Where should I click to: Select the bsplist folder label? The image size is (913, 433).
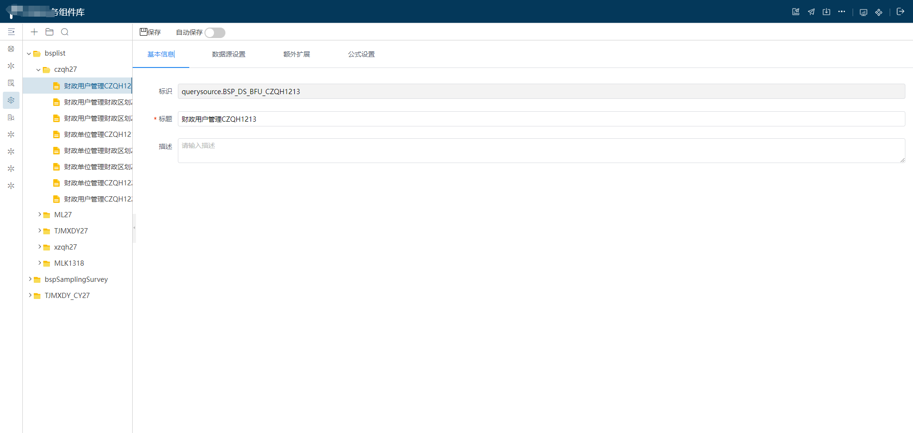tap(55, 53)
